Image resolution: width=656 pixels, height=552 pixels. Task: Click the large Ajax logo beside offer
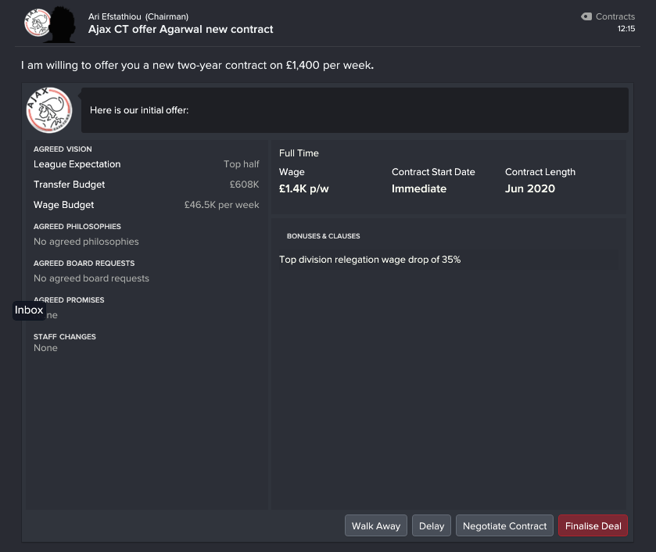[x=49, y=110]
